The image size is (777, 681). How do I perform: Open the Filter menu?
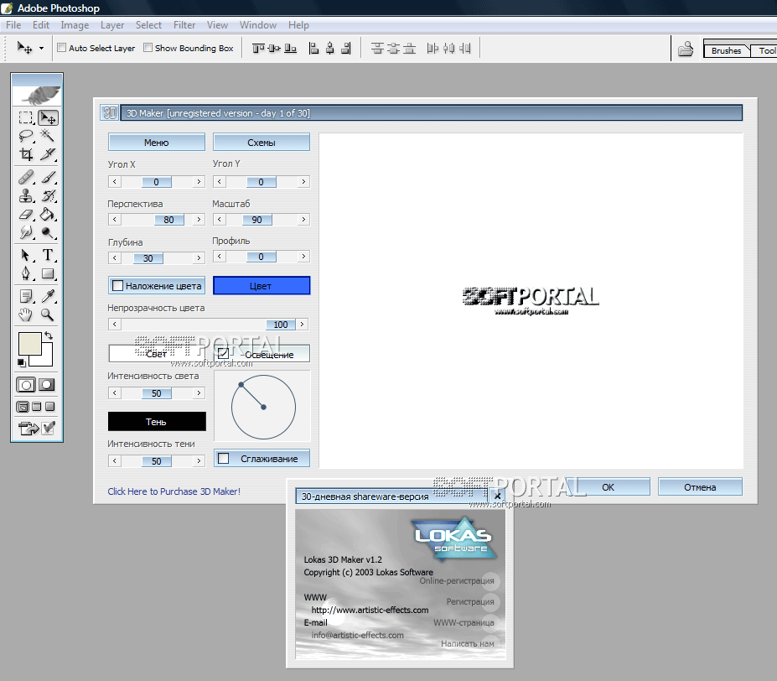[184, 25]
